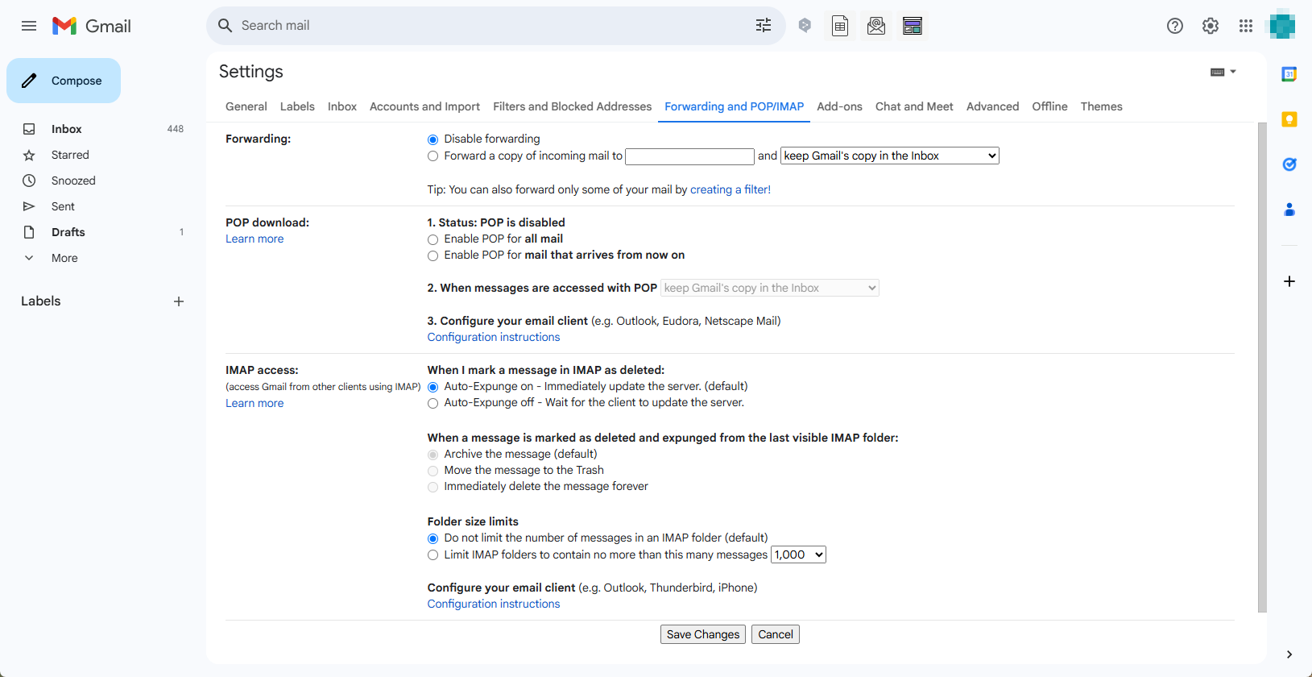
Task: Switch to the Advanced tab
Action: click(x=992, y=106)
